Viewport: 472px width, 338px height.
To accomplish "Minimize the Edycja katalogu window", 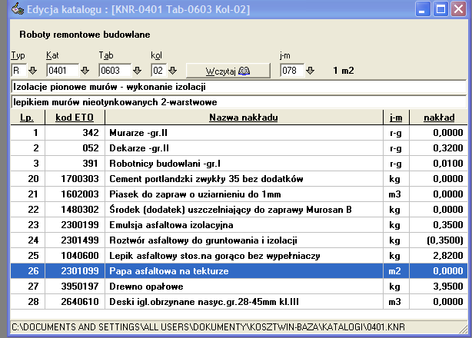I will (x=423, y=9).
